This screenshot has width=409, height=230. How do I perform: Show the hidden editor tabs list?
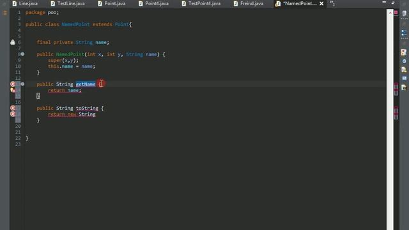point(332,3)
